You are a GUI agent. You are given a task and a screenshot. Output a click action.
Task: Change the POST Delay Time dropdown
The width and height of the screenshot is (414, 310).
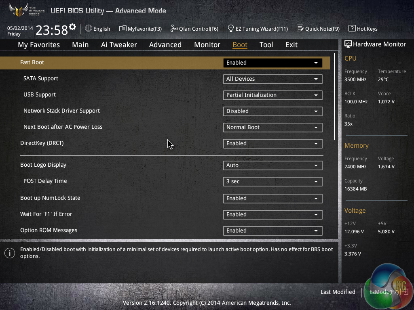coord(272,181)
